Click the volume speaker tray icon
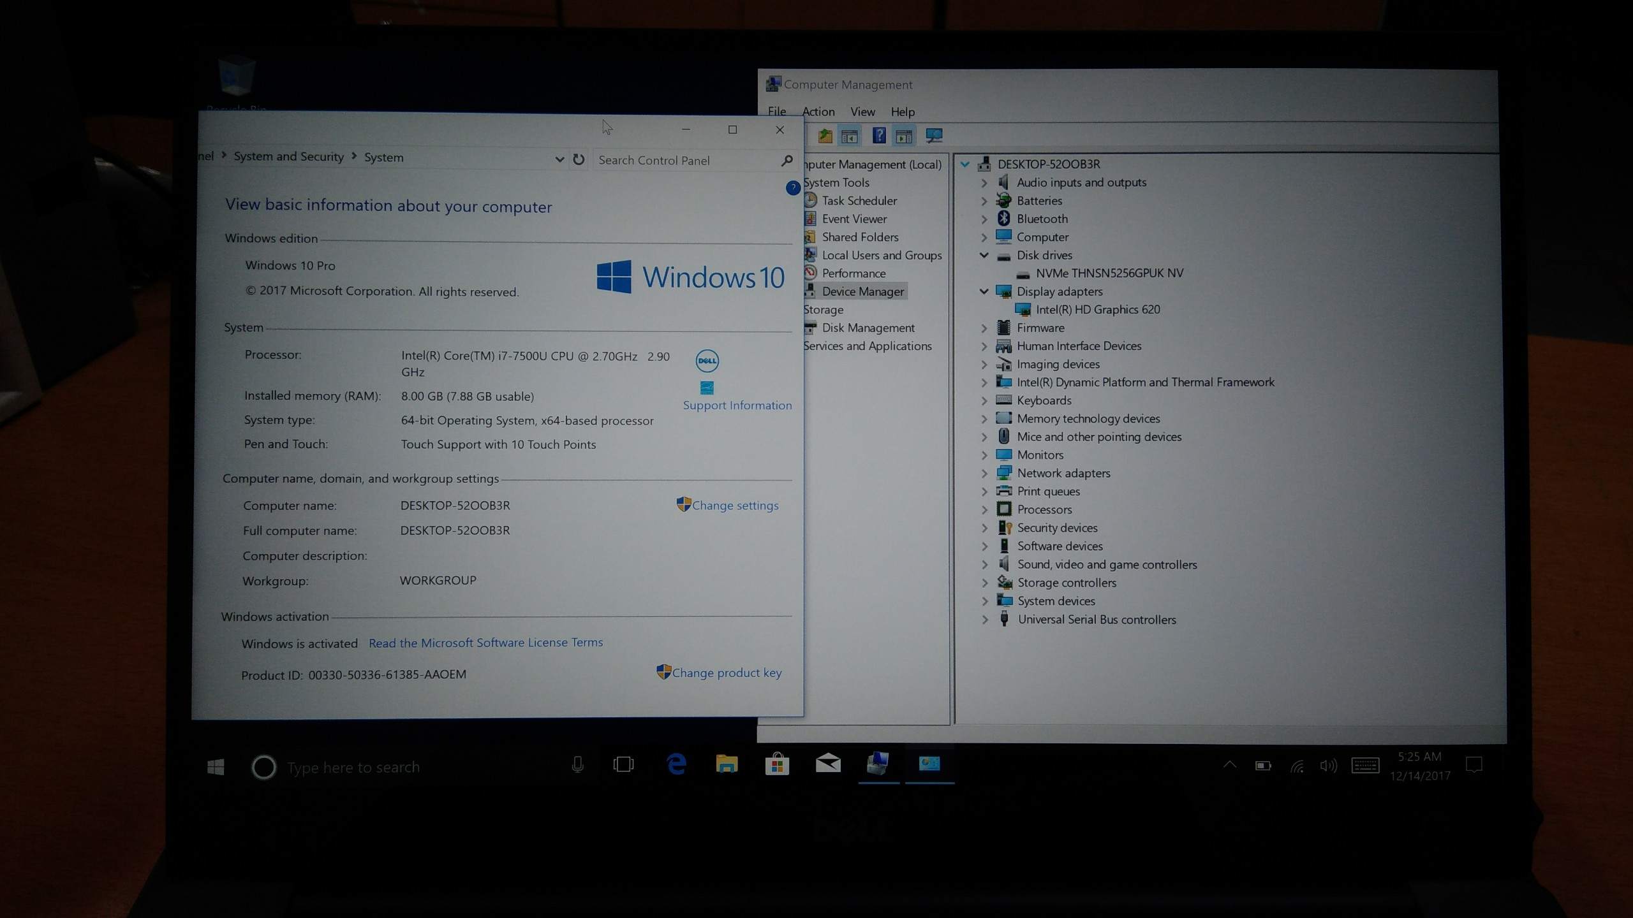This screenshot has width=1633, height=918. point(1328,766)
